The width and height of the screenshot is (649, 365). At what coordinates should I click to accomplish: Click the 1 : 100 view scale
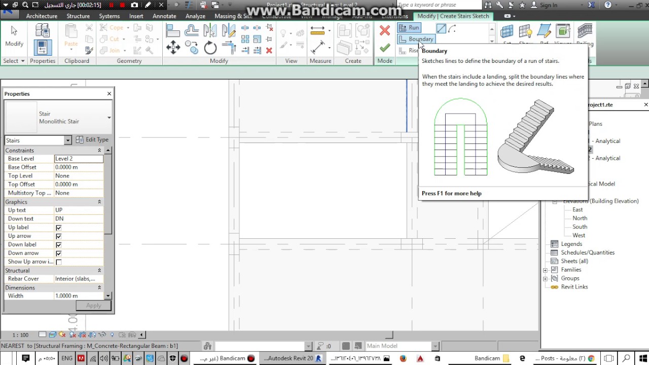click(20, 335)
